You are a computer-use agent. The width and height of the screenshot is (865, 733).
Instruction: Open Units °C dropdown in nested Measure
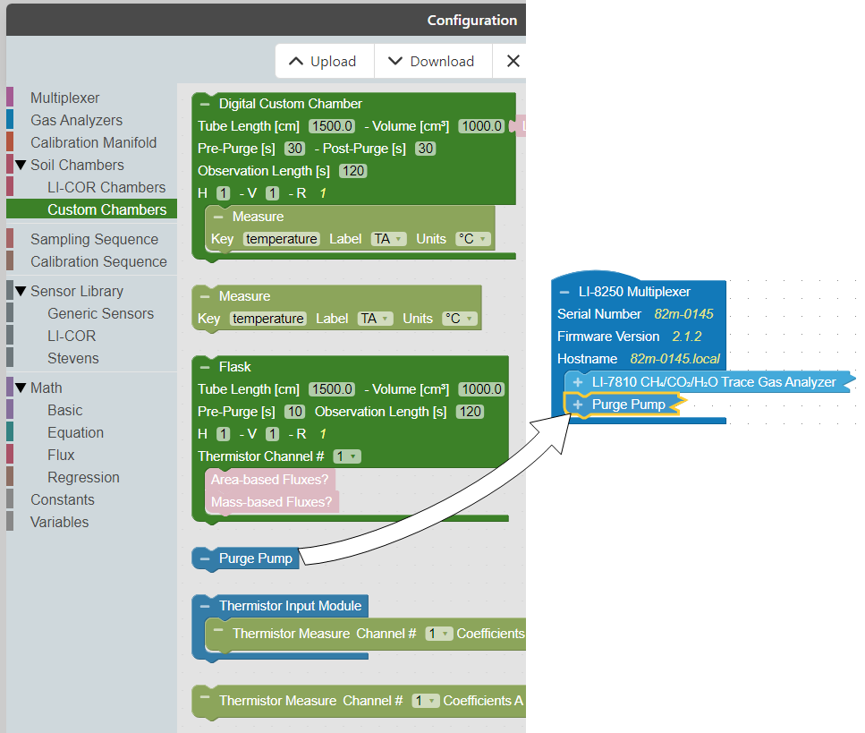(x=473, y=239)
